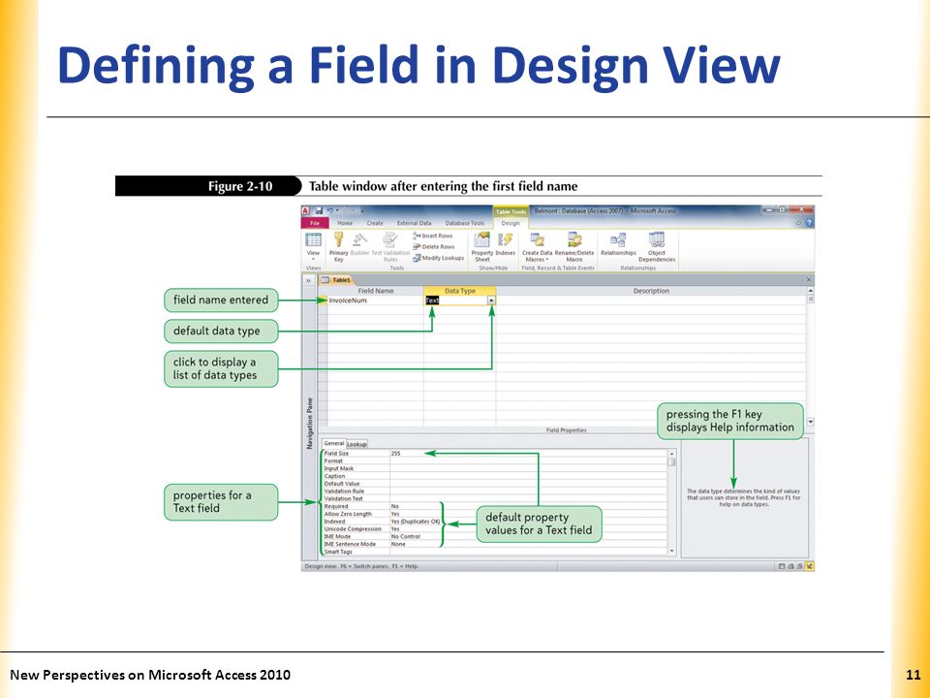The height and width of the screenshot is (698, 930).
Task: Click the row selector beside InvoiceNum
Action: (x=323, y=301)
